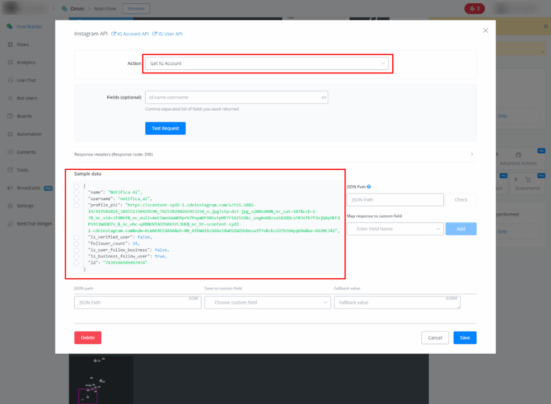
Task: Click the JSON Path help icon
Action: tap(369, 187)
